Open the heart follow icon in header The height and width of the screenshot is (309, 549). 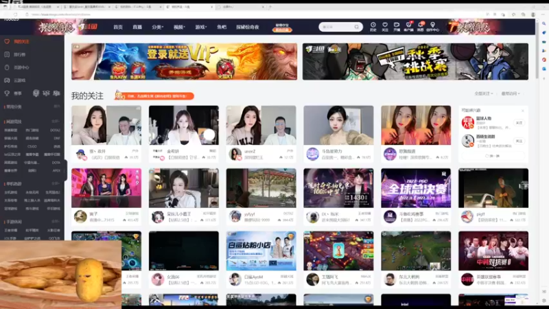(x=385, y=27)
